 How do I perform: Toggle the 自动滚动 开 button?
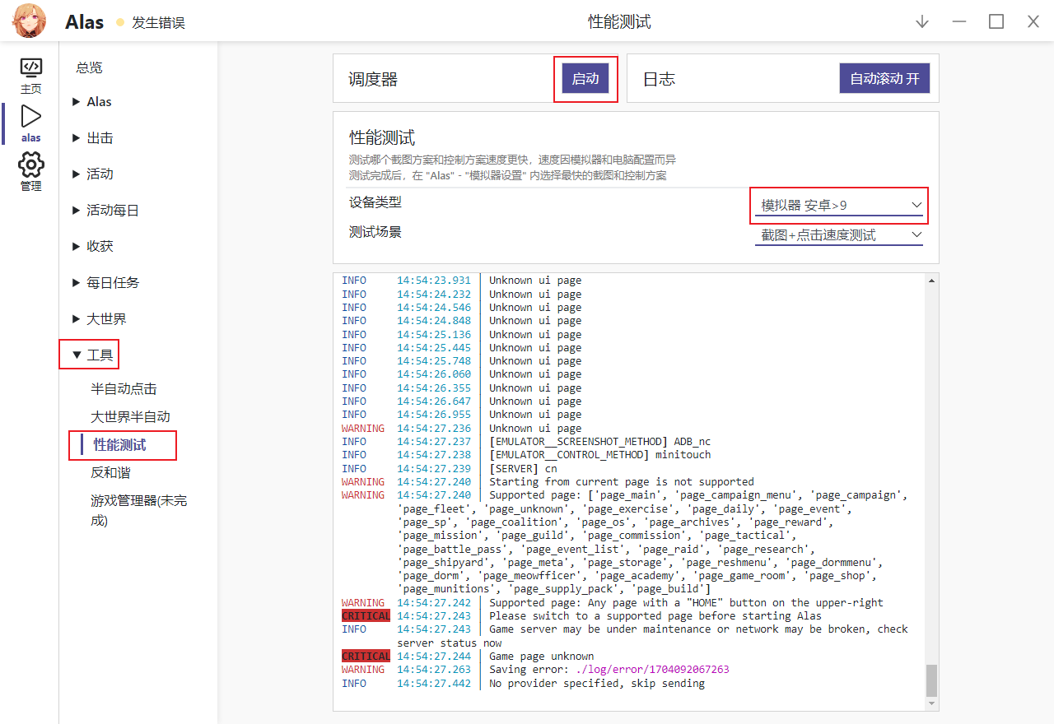click(x=884, y=79)
